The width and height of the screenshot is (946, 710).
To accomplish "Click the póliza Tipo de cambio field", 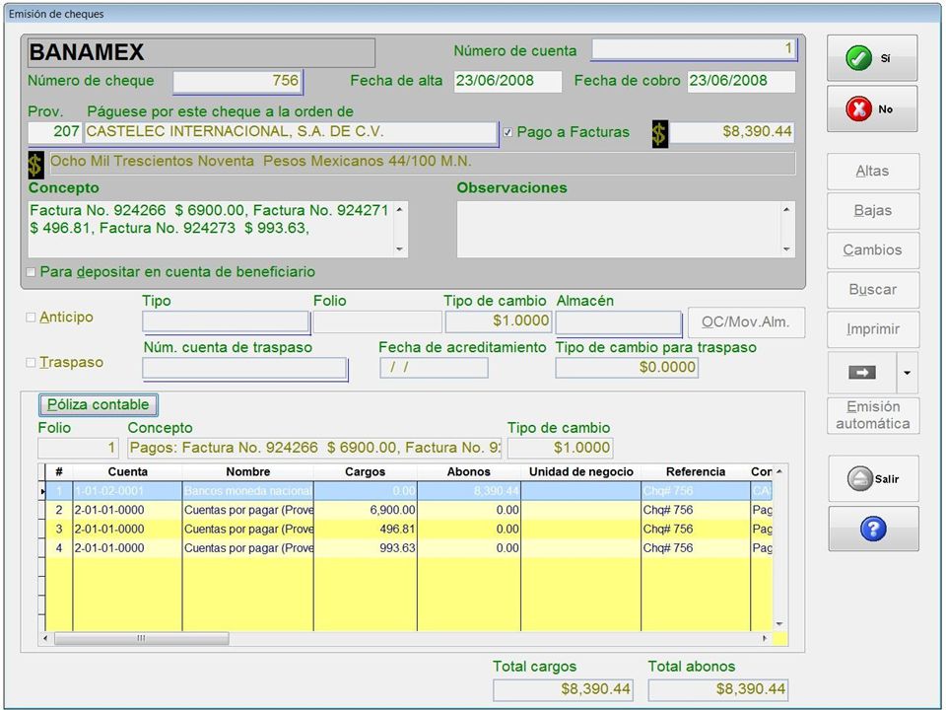I will coord(561,448).
